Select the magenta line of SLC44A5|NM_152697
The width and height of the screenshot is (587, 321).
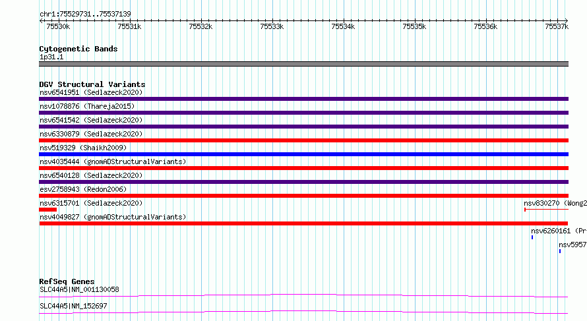303,312
